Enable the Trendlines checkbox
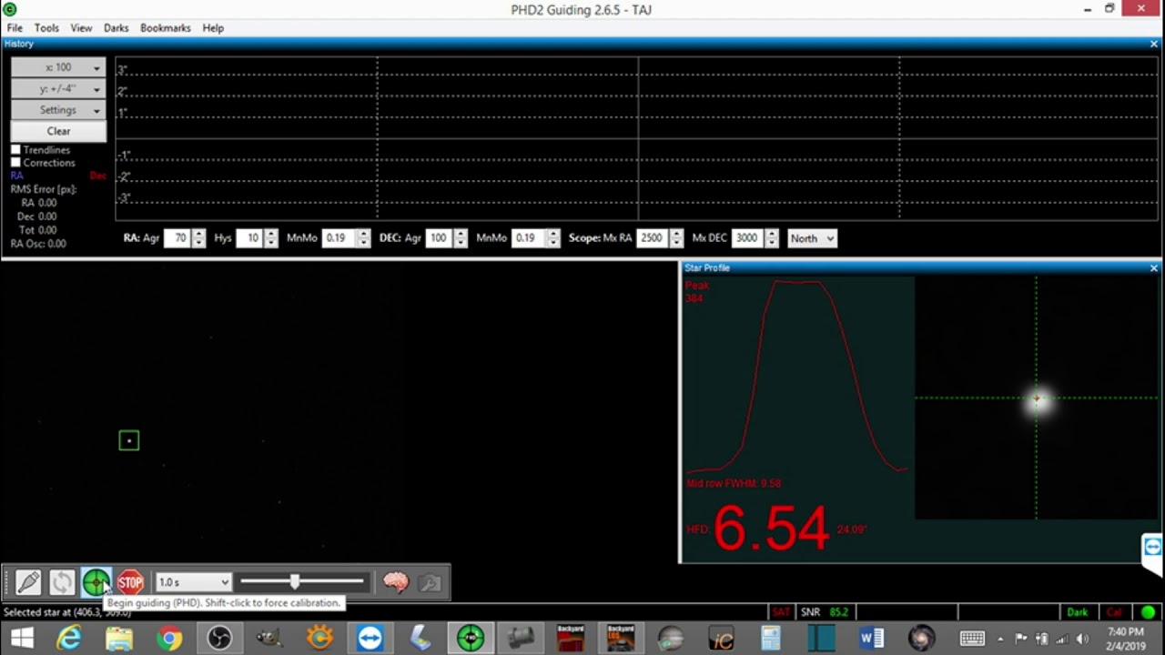The height and width of the screenshot is (655, 1165). [15, 150]
